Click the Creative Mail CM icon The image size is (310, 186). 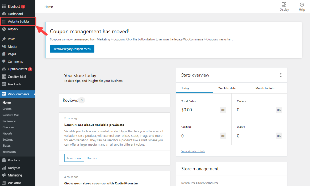coord(4,77)
